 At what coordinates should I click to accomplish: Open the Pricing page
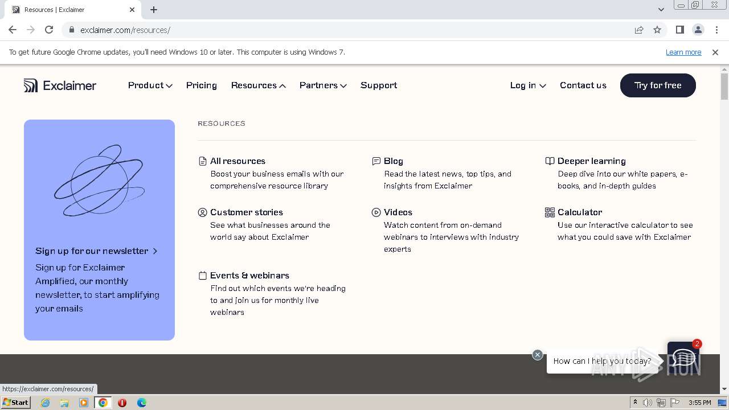tap(202, 85)
